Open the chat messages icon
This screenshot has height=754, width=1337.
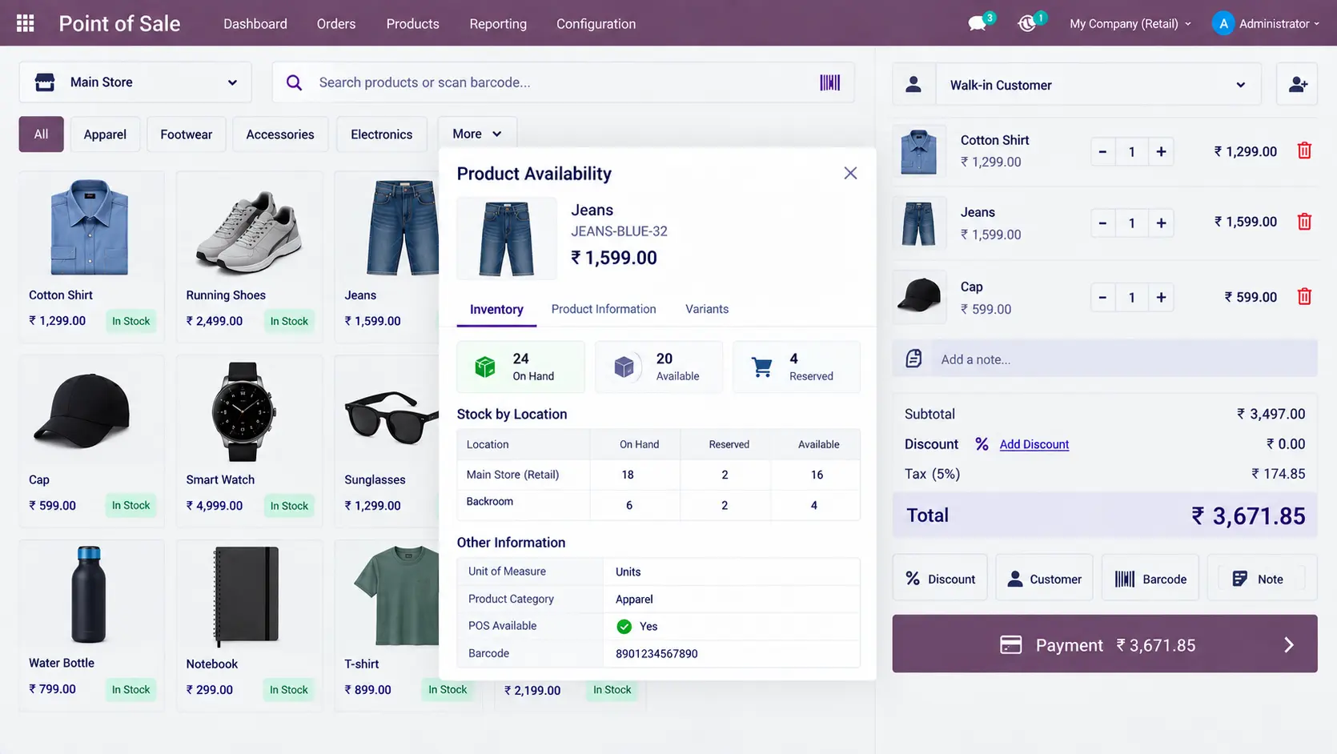978,23
